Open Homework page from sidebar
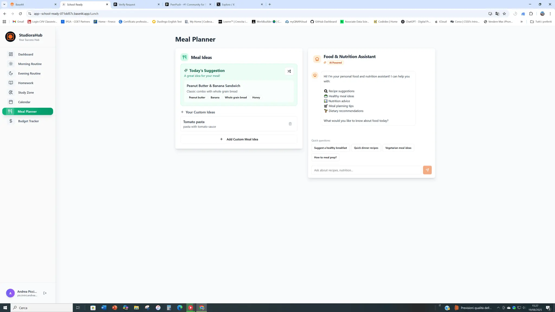Image resolution: width=555 pixels, height=312 pixels. pyautogui.click(x=28, y=83)
